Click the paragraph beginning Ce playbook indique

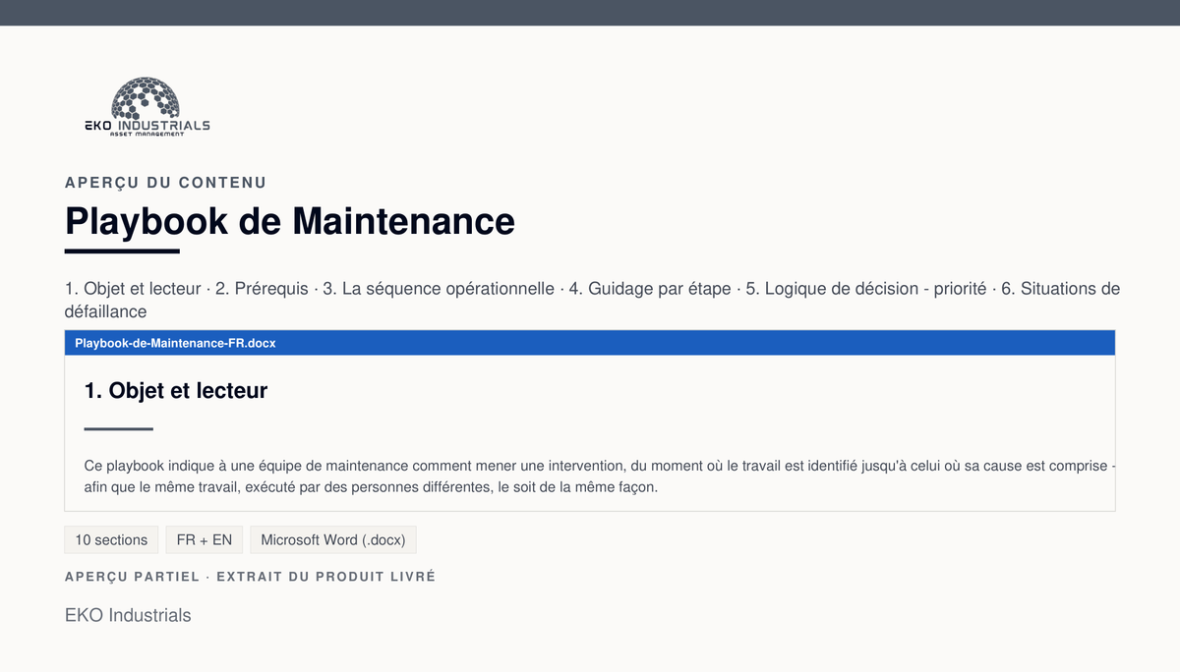[x=600, y=476]
